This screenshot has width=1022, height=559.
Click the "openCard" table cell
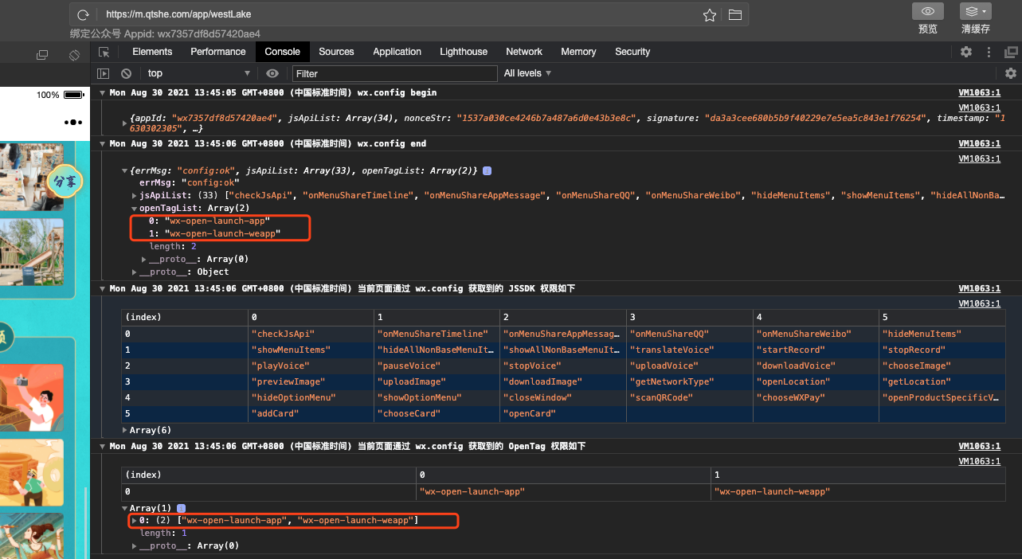pyautogui.click(x=563, y=413)
